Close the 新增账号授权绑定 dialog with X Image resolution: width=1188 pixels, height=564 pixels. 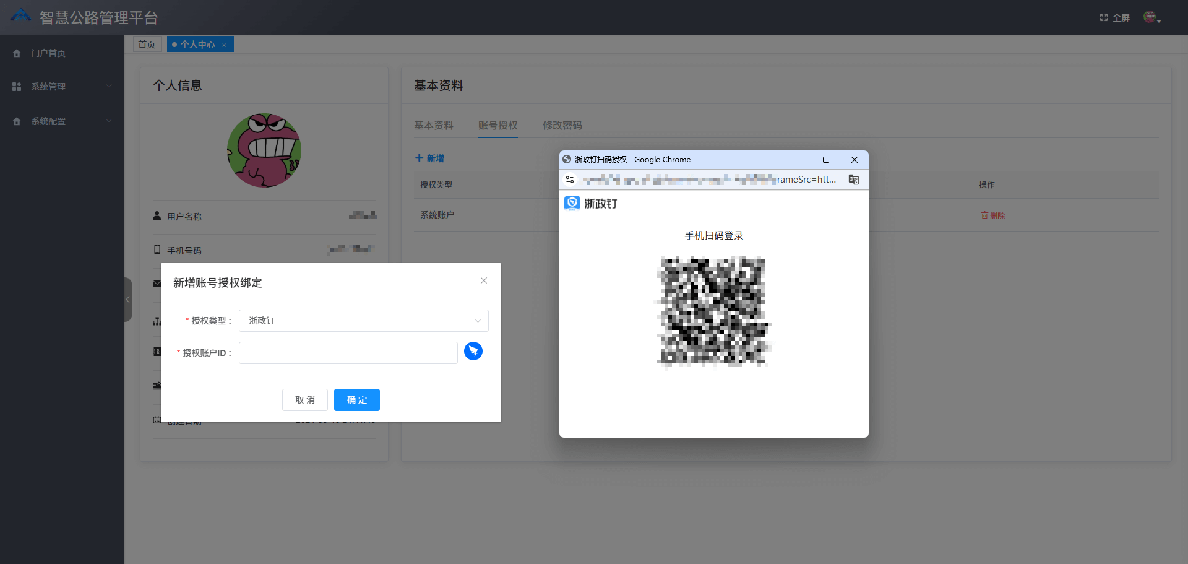[x=484, y=280]
